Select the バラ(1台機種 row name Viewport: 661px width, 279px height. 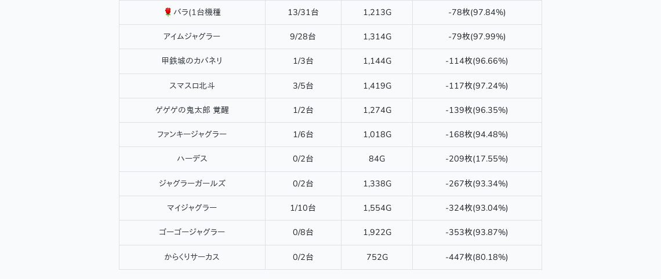click(197, 12)
